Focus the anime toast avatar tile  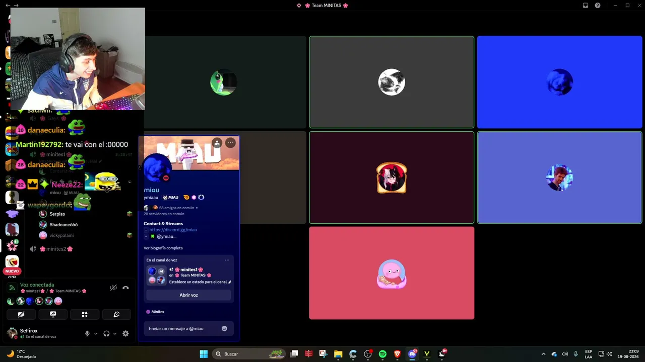[x=392, y=177]
